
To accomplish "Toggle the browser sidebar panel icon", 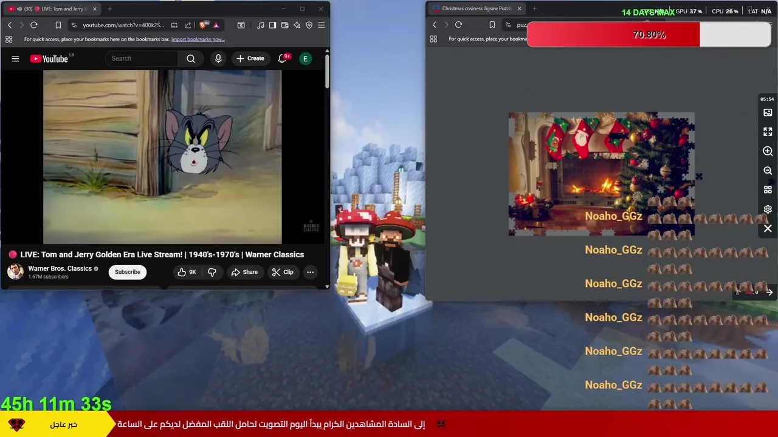I will (272, 25).
